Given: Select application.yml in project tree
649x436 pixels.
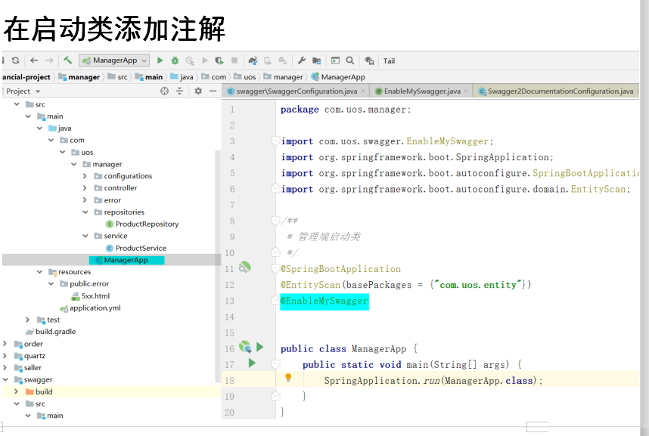Looking at the screenshot, I should [x=95, y=308].
